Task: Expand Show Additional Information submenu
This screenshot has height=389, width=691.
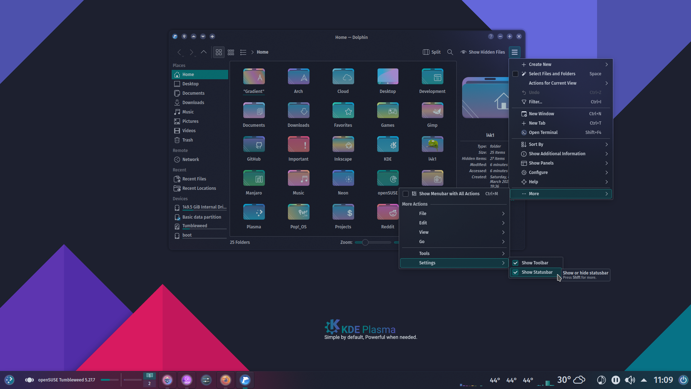Action: pyautogui.click(x=561, y=154)
